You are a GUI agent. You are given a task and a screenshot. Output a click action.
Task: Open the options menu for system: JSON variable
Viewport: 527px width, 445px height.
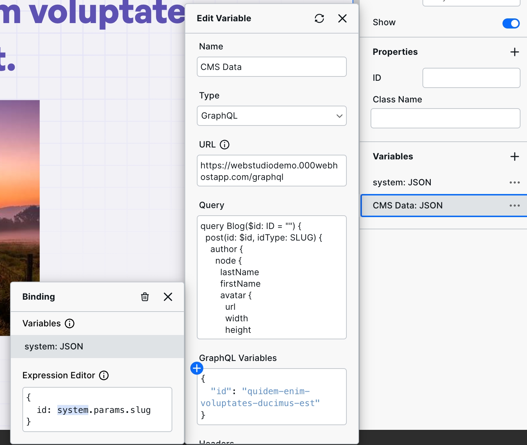tap(515, 182)
